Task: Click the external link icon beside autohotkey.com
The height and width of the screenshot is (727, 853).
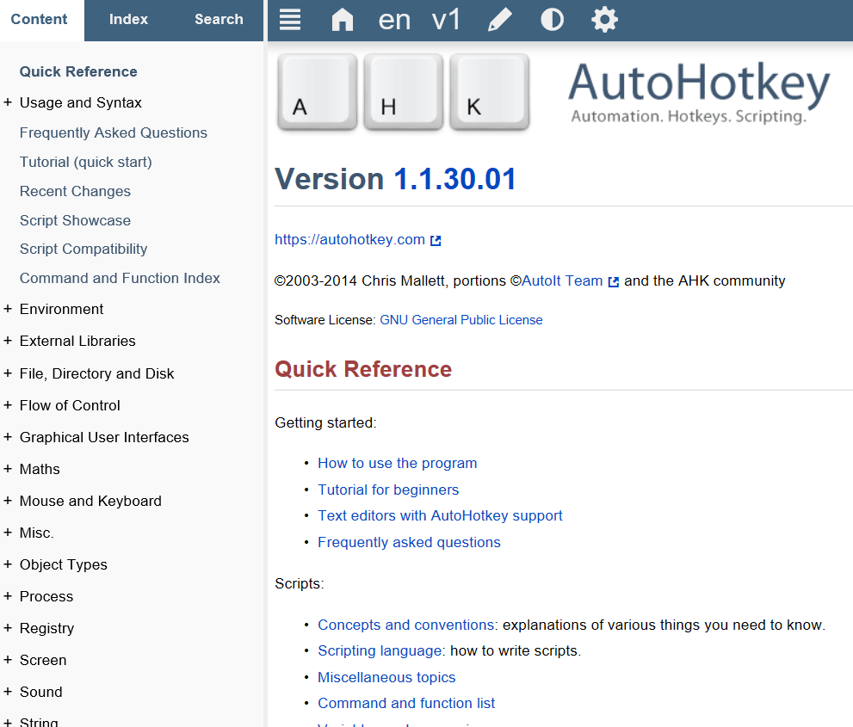Action: click(436, 240)
